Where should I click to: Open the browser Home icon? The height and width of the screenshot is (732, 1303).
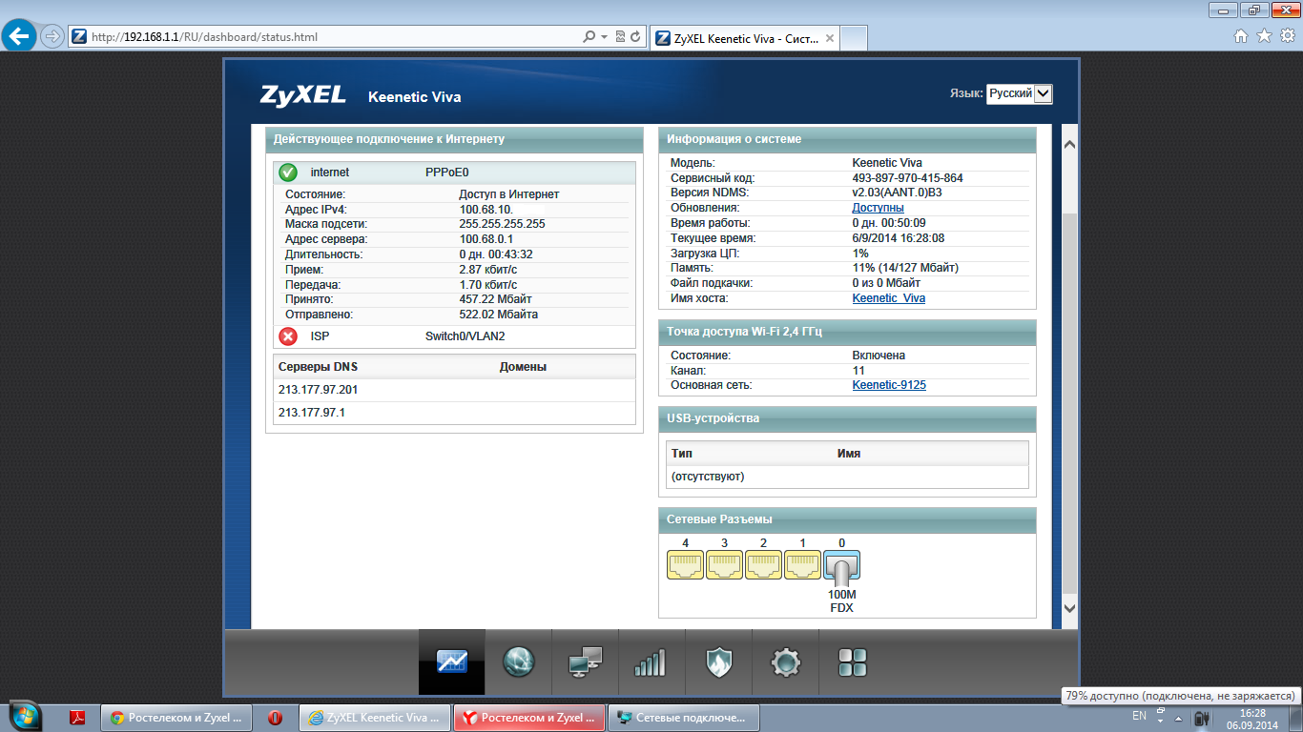[x=1241, y=36]
